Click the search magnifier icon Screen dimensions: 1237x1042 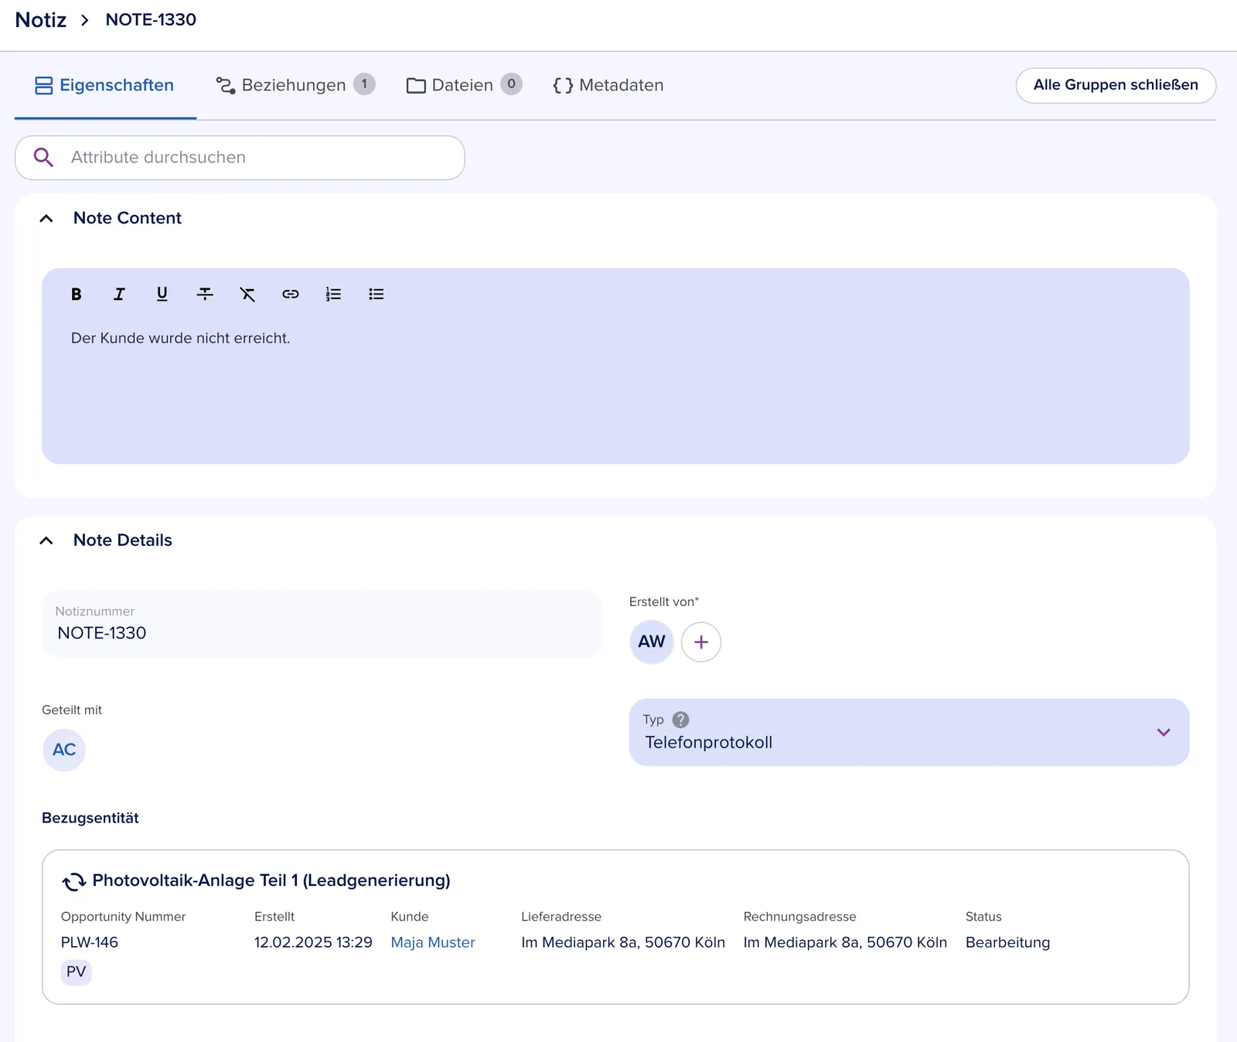coord(43,158)
